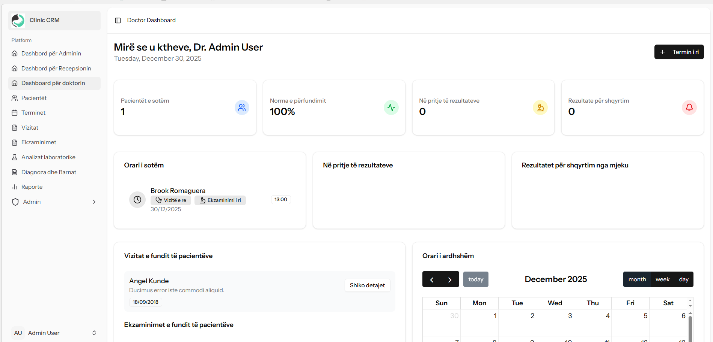Switch calendar to week view
713x342 pixels.
pyautogui.click(x=662, y=279)
